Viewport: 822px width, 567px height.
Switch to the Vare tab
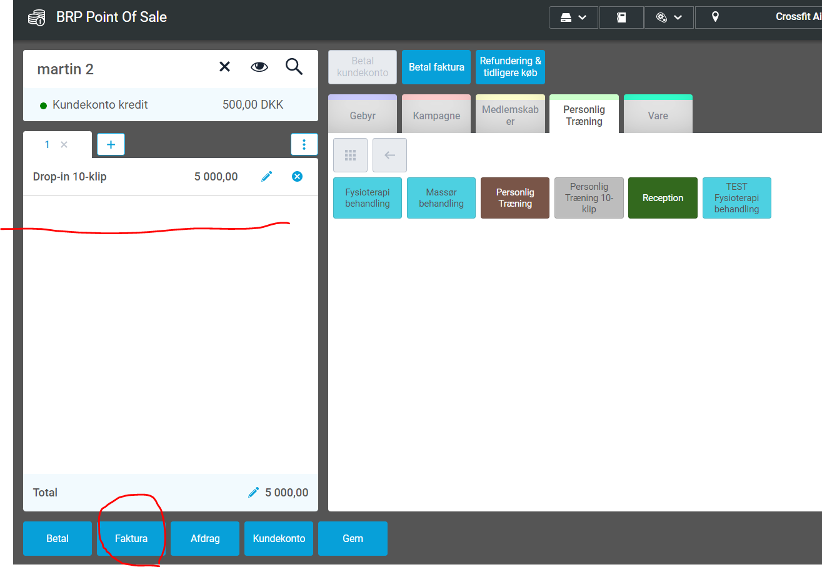click(x=658, y=114)
